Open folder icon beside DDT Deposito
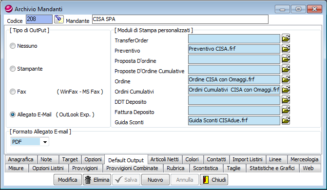327x190 pixels. tap(286, 100)
